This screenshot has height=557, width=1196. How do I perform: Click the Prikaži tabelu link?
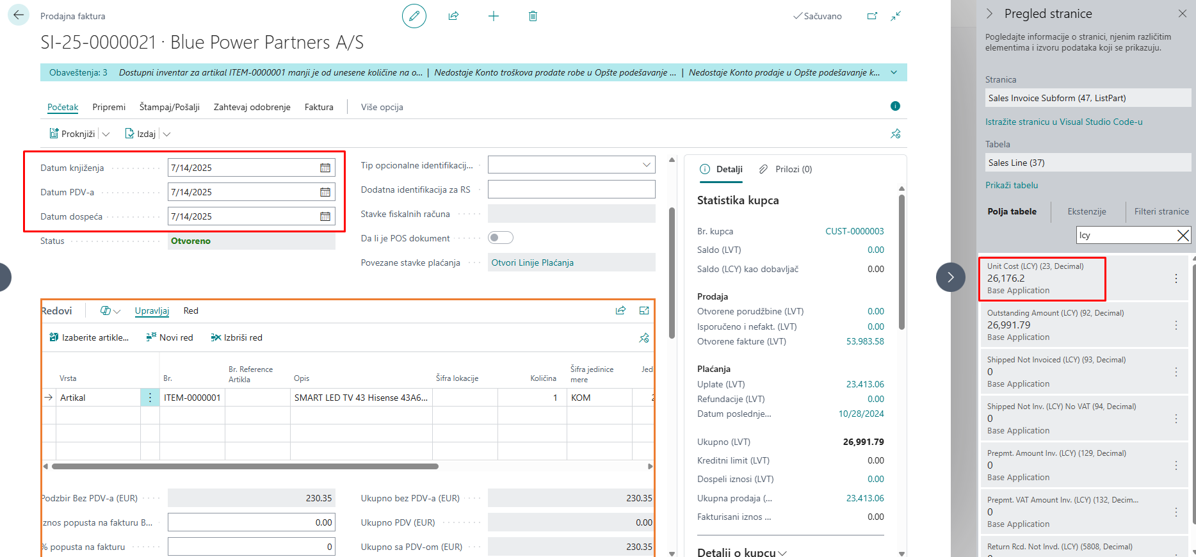[x=1012, y=185]
